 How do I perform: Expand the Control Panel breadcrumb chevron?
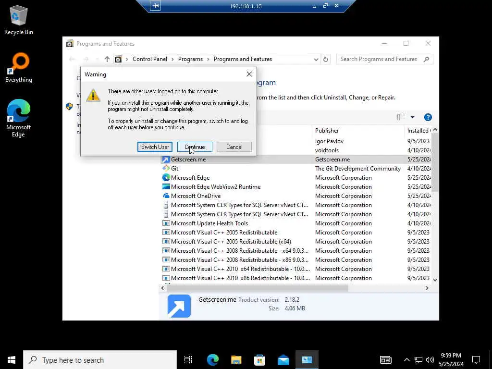172,59
